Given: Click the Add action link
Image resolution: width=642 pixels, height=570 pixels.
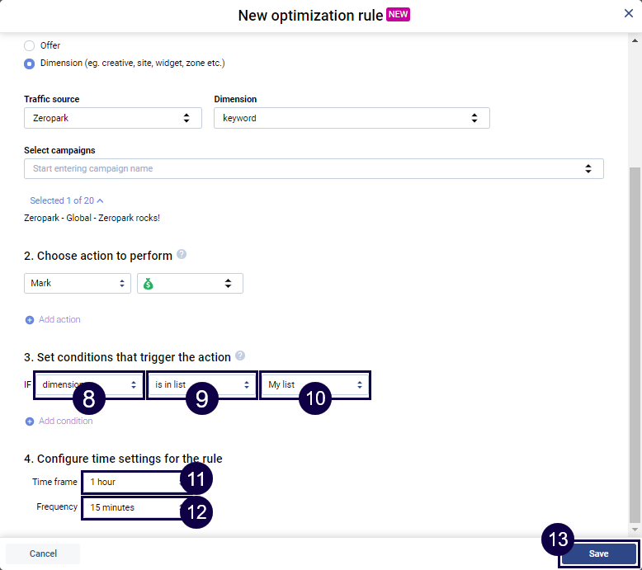Looking at the screenshot, I should pyautogui.click(x=59, y=320).
